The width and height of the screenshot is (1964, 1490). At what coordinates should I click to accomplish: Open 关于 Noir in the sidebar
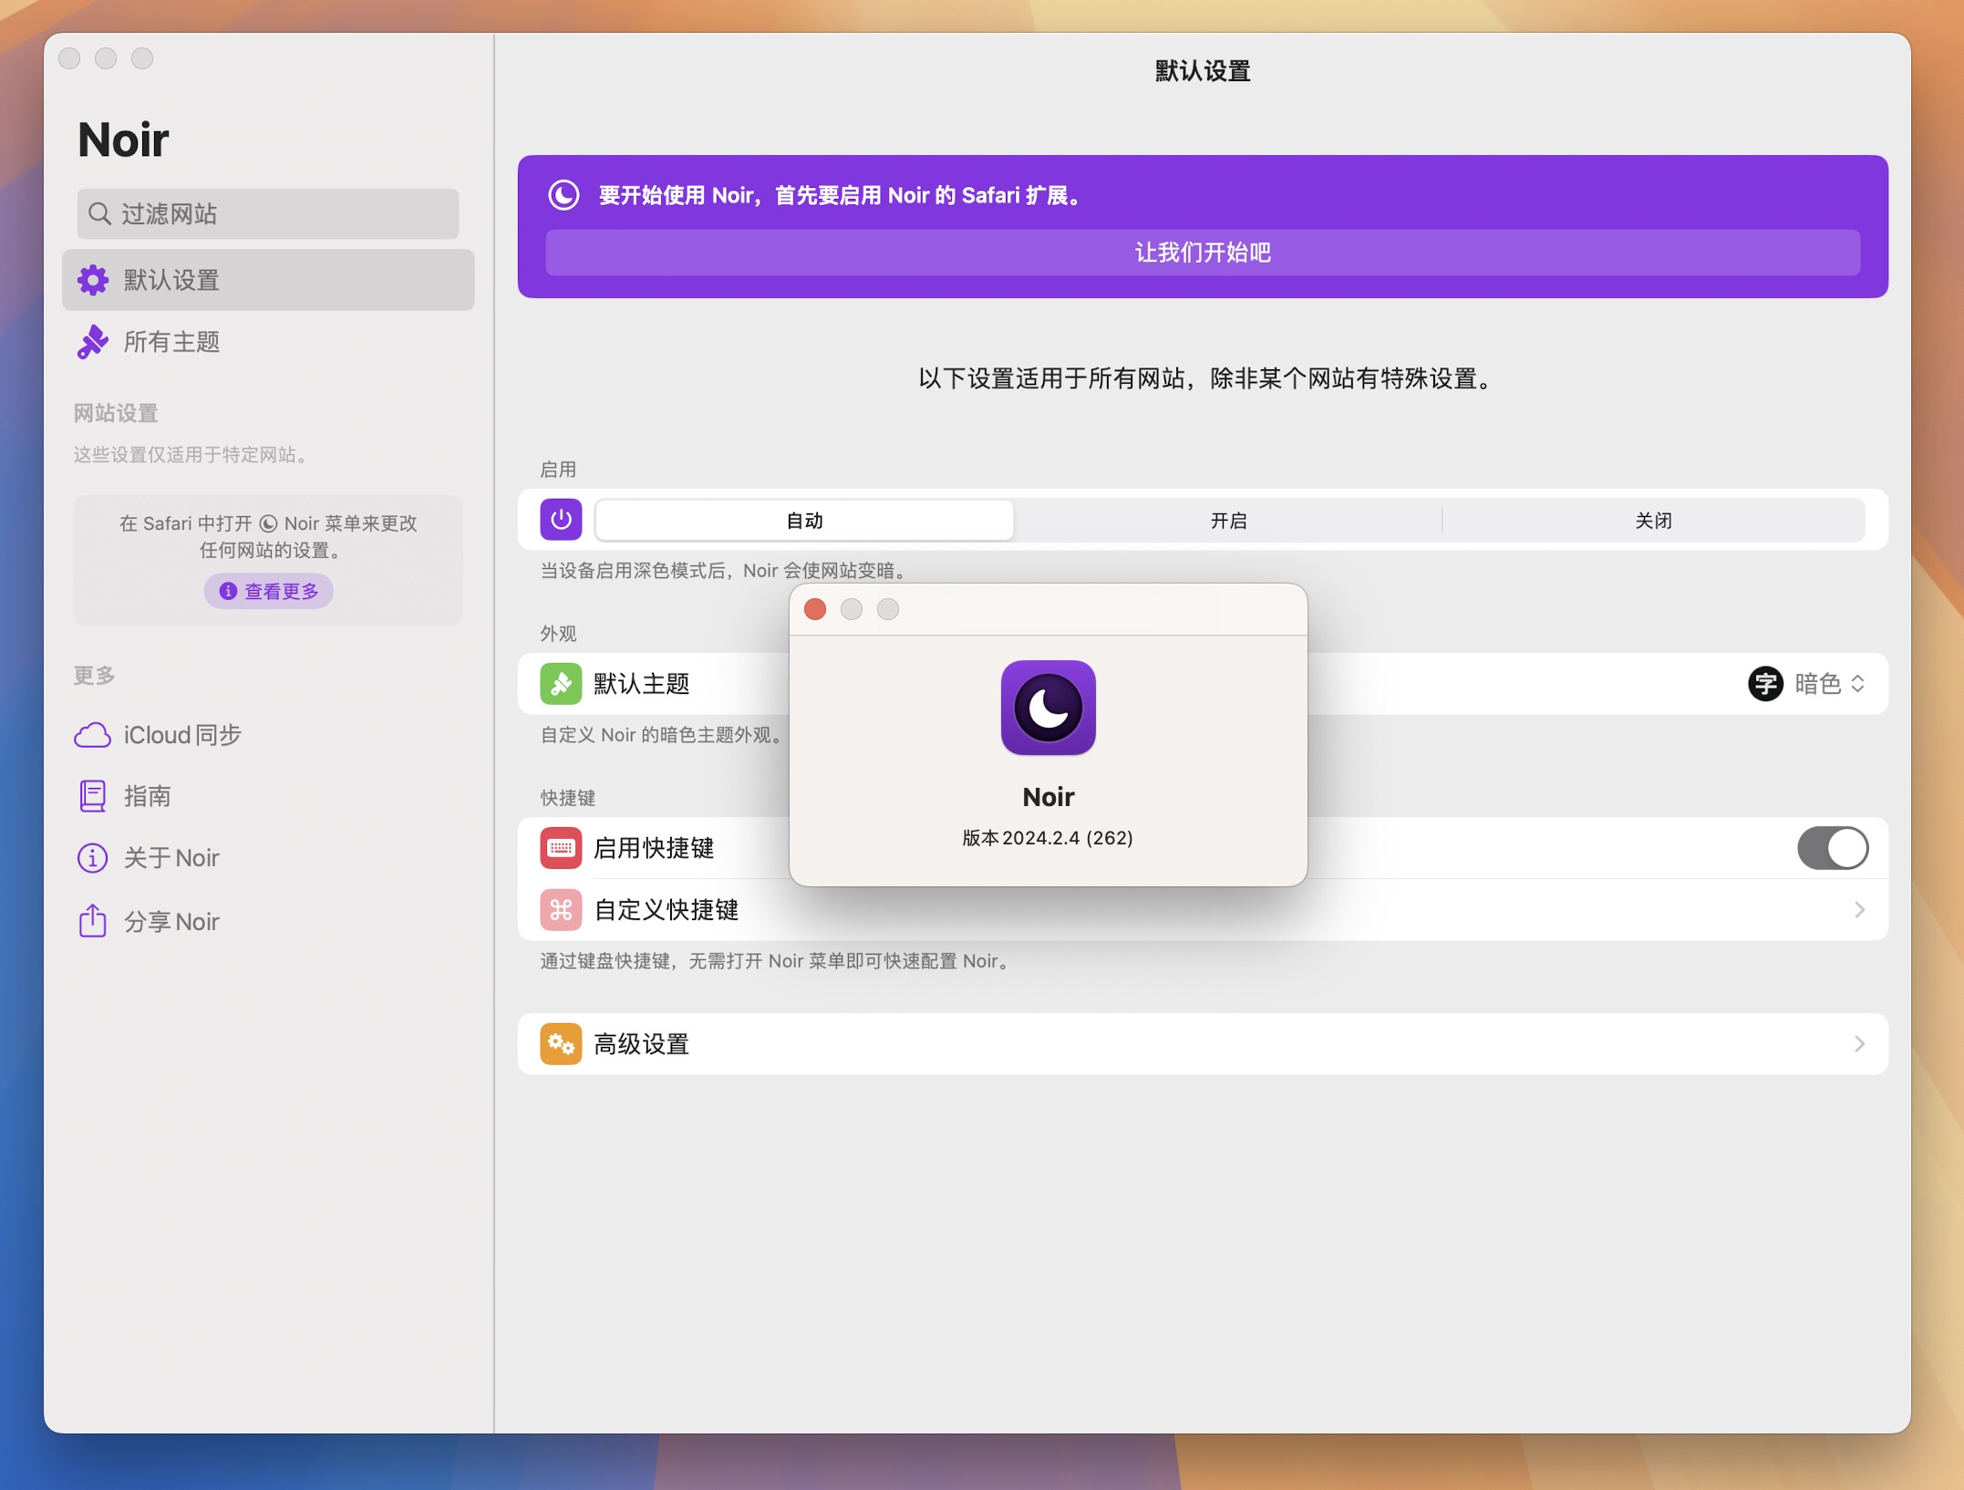[x=268, y=858]
